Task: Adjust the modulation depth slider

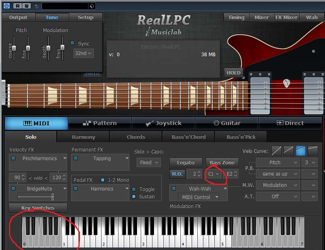Action: (48, 48)
